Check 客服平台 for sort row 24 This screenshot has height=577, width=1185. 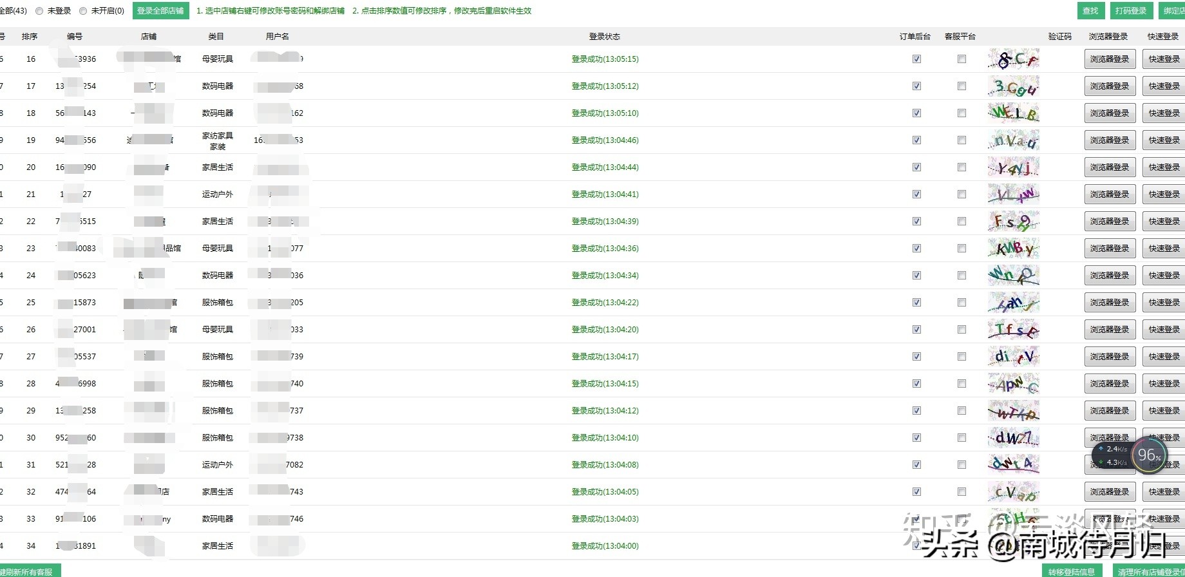pyautogui.click(x=962, y=276)
